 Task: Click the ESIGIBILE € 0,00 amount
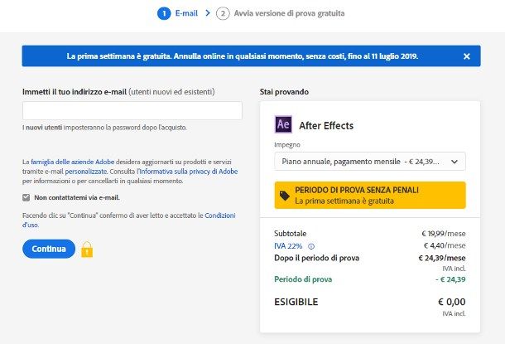point(451,302)
